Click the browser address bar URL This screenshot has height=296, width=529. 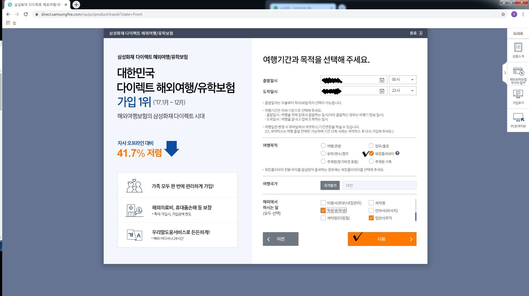point(91,14)
